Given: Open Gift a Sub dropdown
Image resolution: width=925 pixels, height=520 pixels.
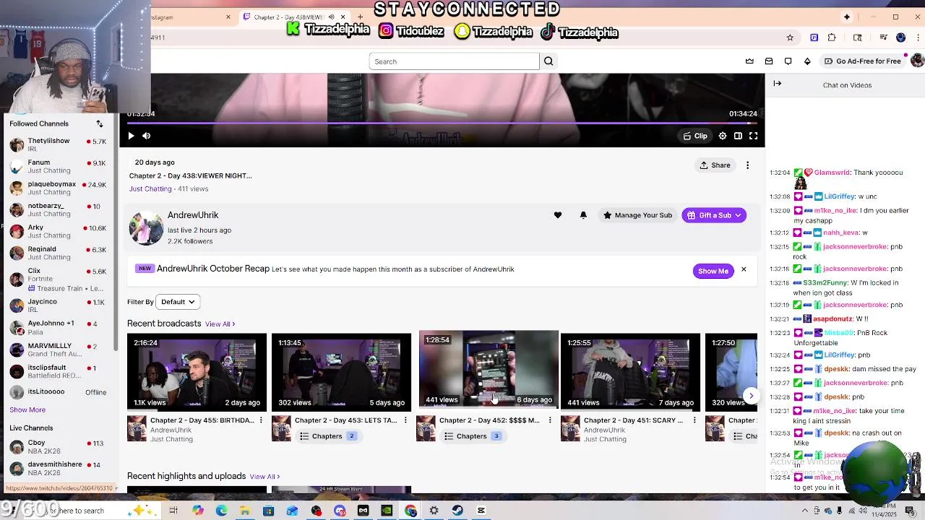Looking at the screenshot, I should pos(714,215).
